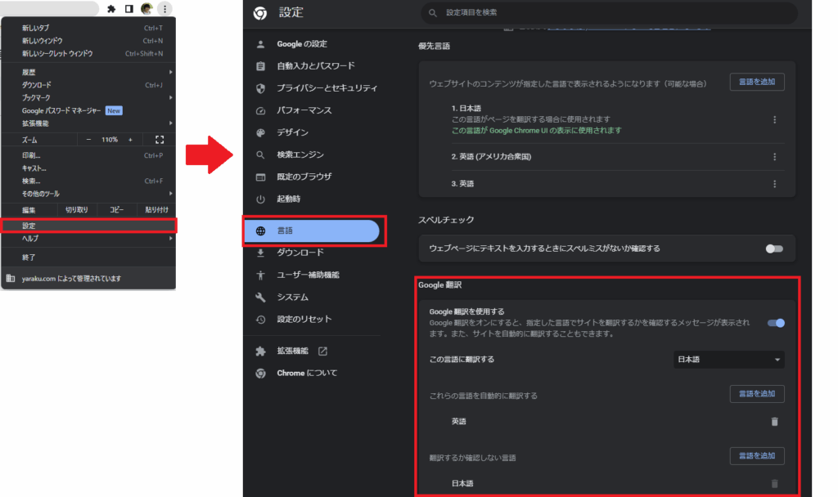The height and width of the screenshot is (497, 838).
Task: Click the 設定項目を検索 search field
Action: tap(609, 13)
